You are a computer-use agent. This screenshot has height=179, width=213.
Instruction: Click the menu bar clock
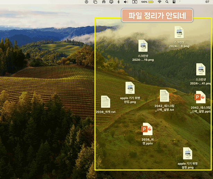[x=207, y=2]
